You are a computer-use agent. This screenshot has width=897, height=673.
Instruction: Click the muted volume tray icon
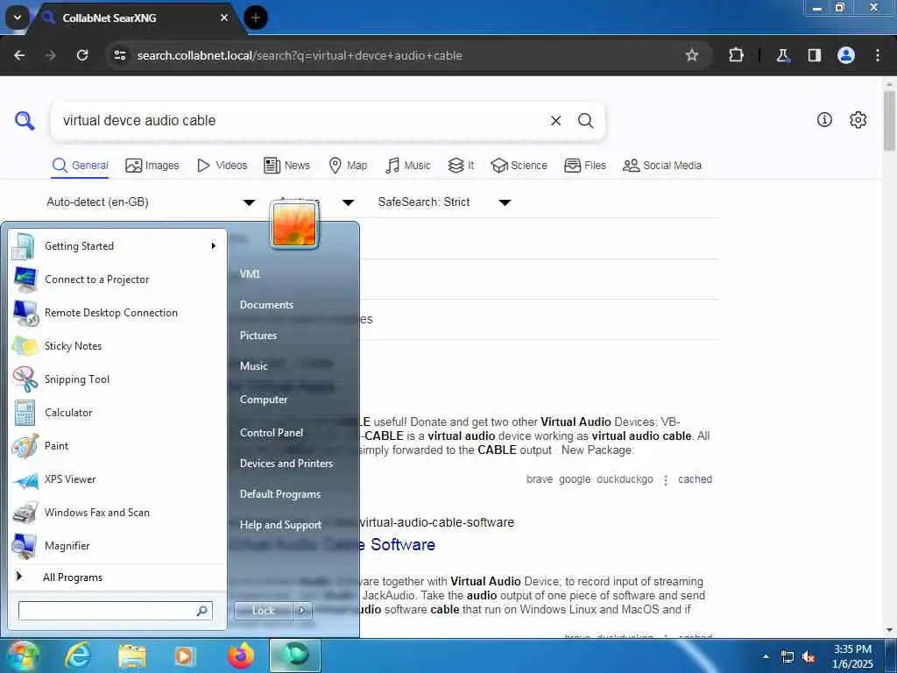pos(809,657)
